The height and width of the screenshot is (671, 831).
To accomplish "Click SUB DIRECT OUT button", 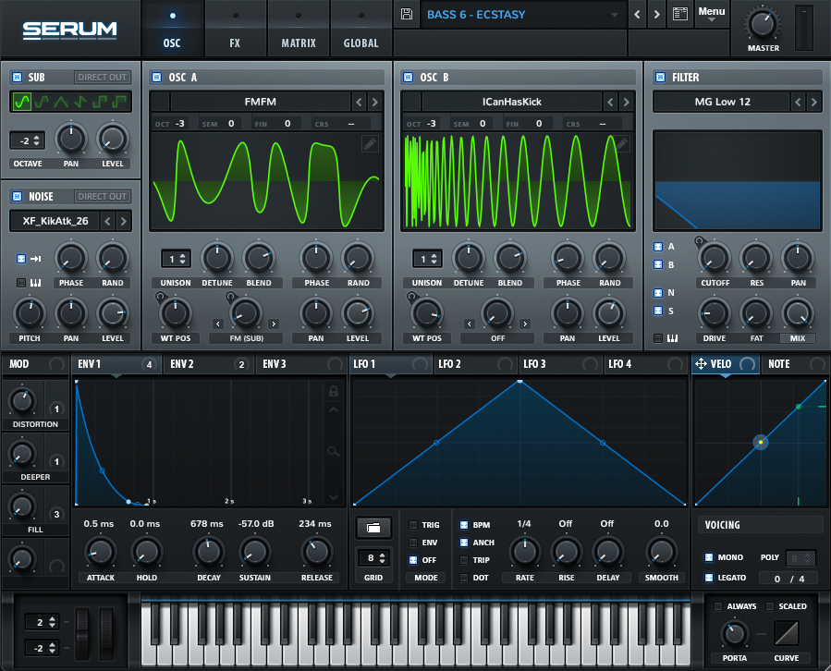I will [x=103, y=78].
